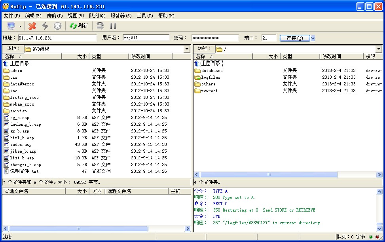Select the local admin folder icon
Screen dimensions: 385x242
point(6,71)
